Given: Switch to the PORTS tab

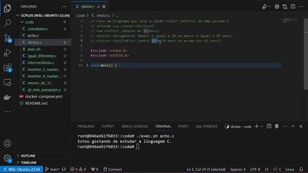Looking at the screenshot, I should click(183, 126).
